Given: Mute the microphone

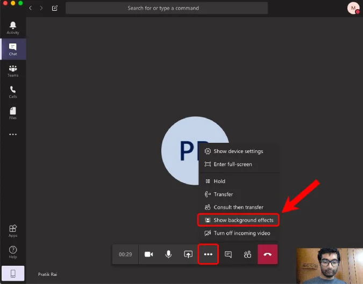Looking at the screenshot, I should click(x=168, y=254).
